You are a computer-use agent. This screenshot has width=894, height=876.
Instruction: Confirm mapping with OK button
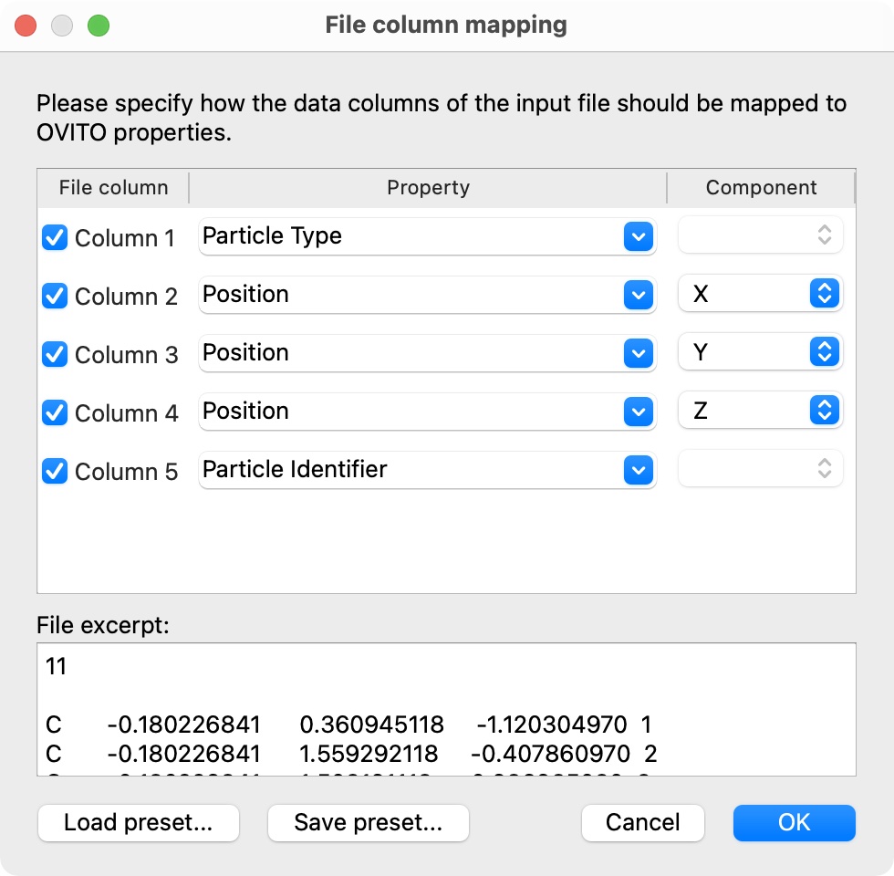[x=794, y=823]
